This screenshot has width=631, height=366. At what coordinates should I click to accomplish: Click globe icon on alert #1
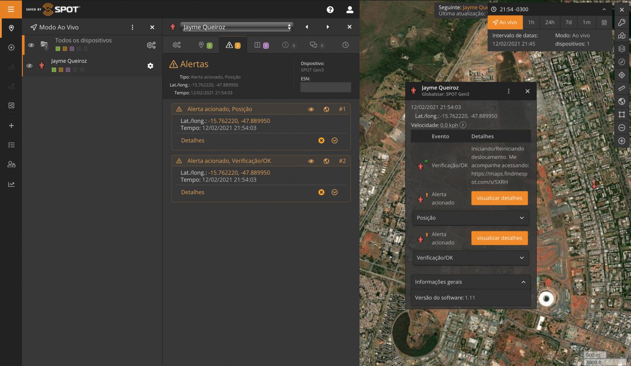click(x=326, y=109)
